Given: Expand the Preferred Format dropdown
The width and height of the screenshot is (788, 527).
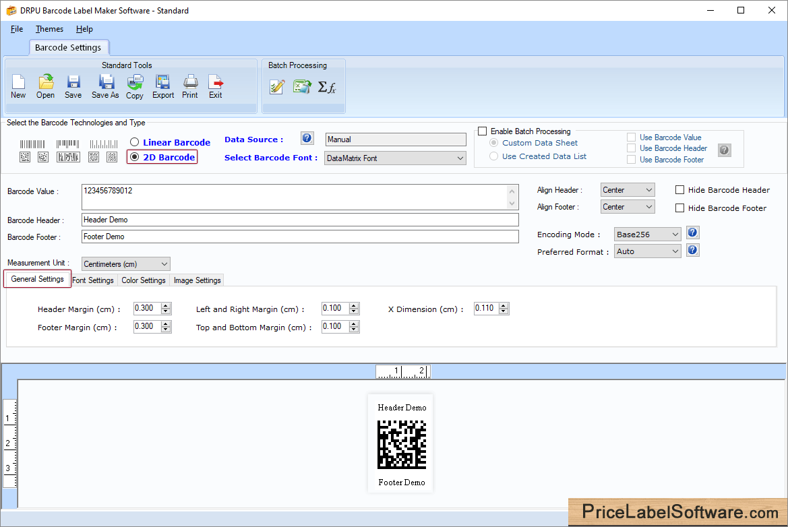Looking at the screenshot, I should (647, 251).
